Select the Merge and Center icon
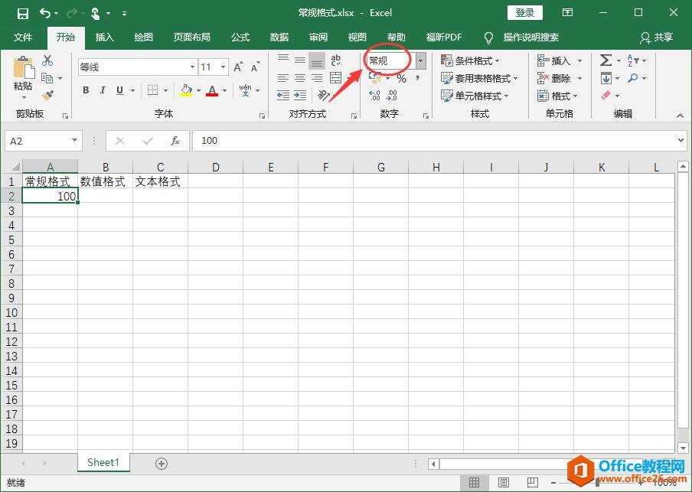This screenshot has height=492, width=692. click(335, 78)
